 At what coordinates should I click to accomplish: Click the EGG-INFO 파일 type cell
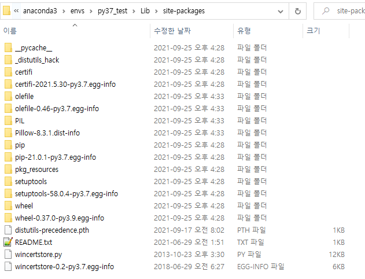[x=260, y=266]
